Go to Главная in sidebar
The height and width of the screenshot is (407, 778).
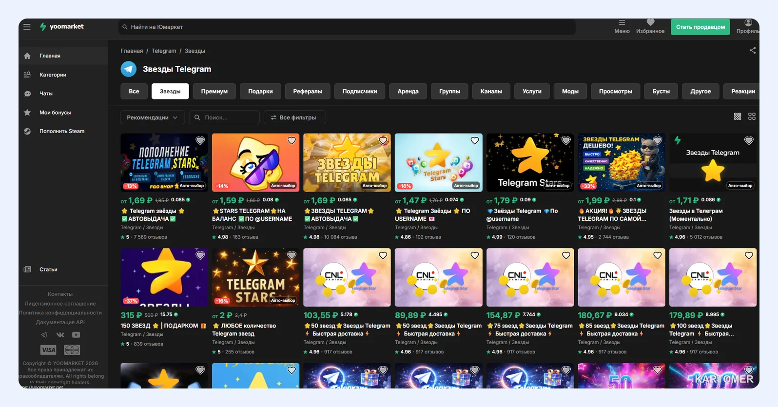[63, 56]
